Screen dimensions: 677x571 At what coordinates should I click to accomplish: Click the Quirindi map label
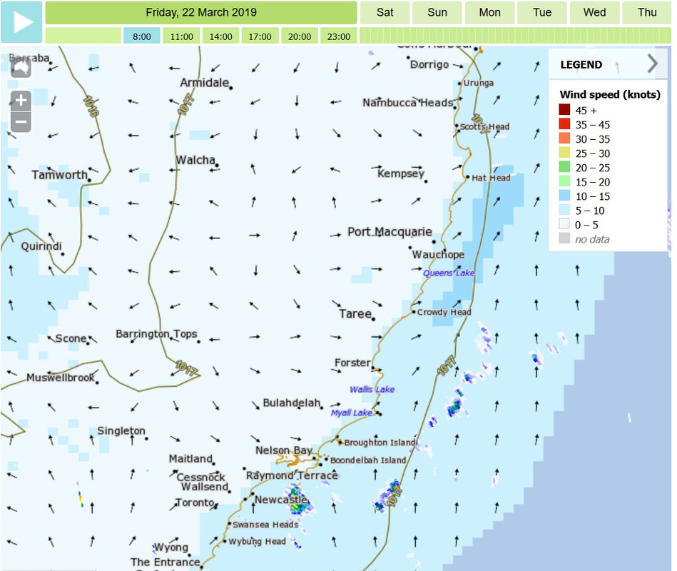[x=41, y=246]
